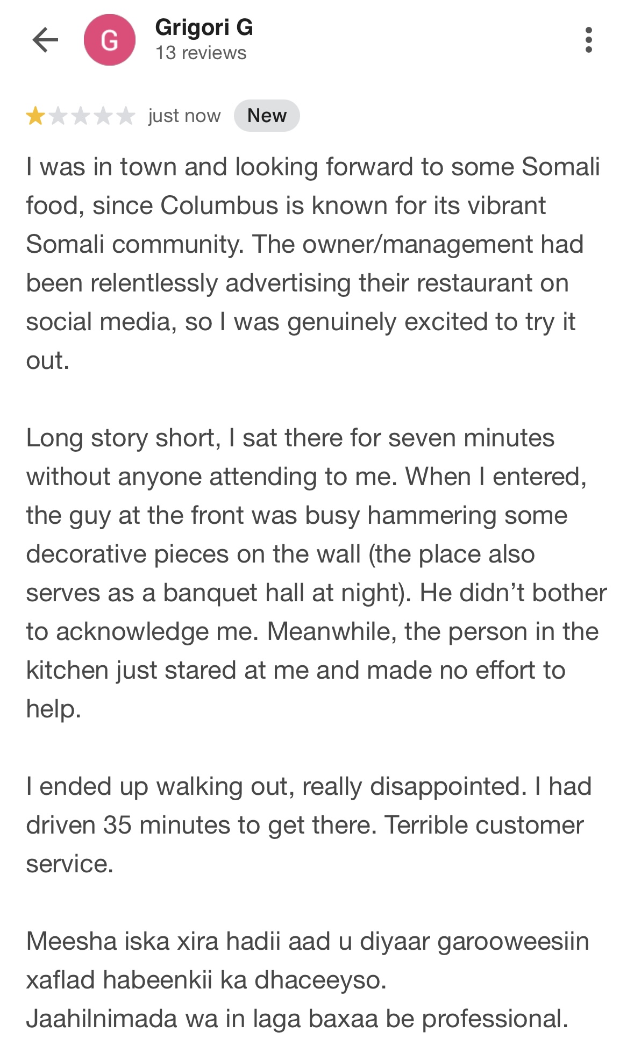Tap the New badge

coord(267,116)
